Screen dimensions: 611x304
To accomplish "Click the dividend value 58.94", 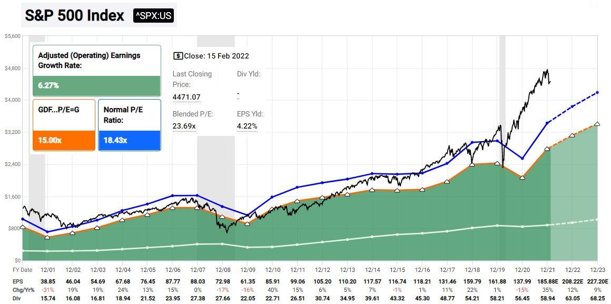I will (547, 299).
